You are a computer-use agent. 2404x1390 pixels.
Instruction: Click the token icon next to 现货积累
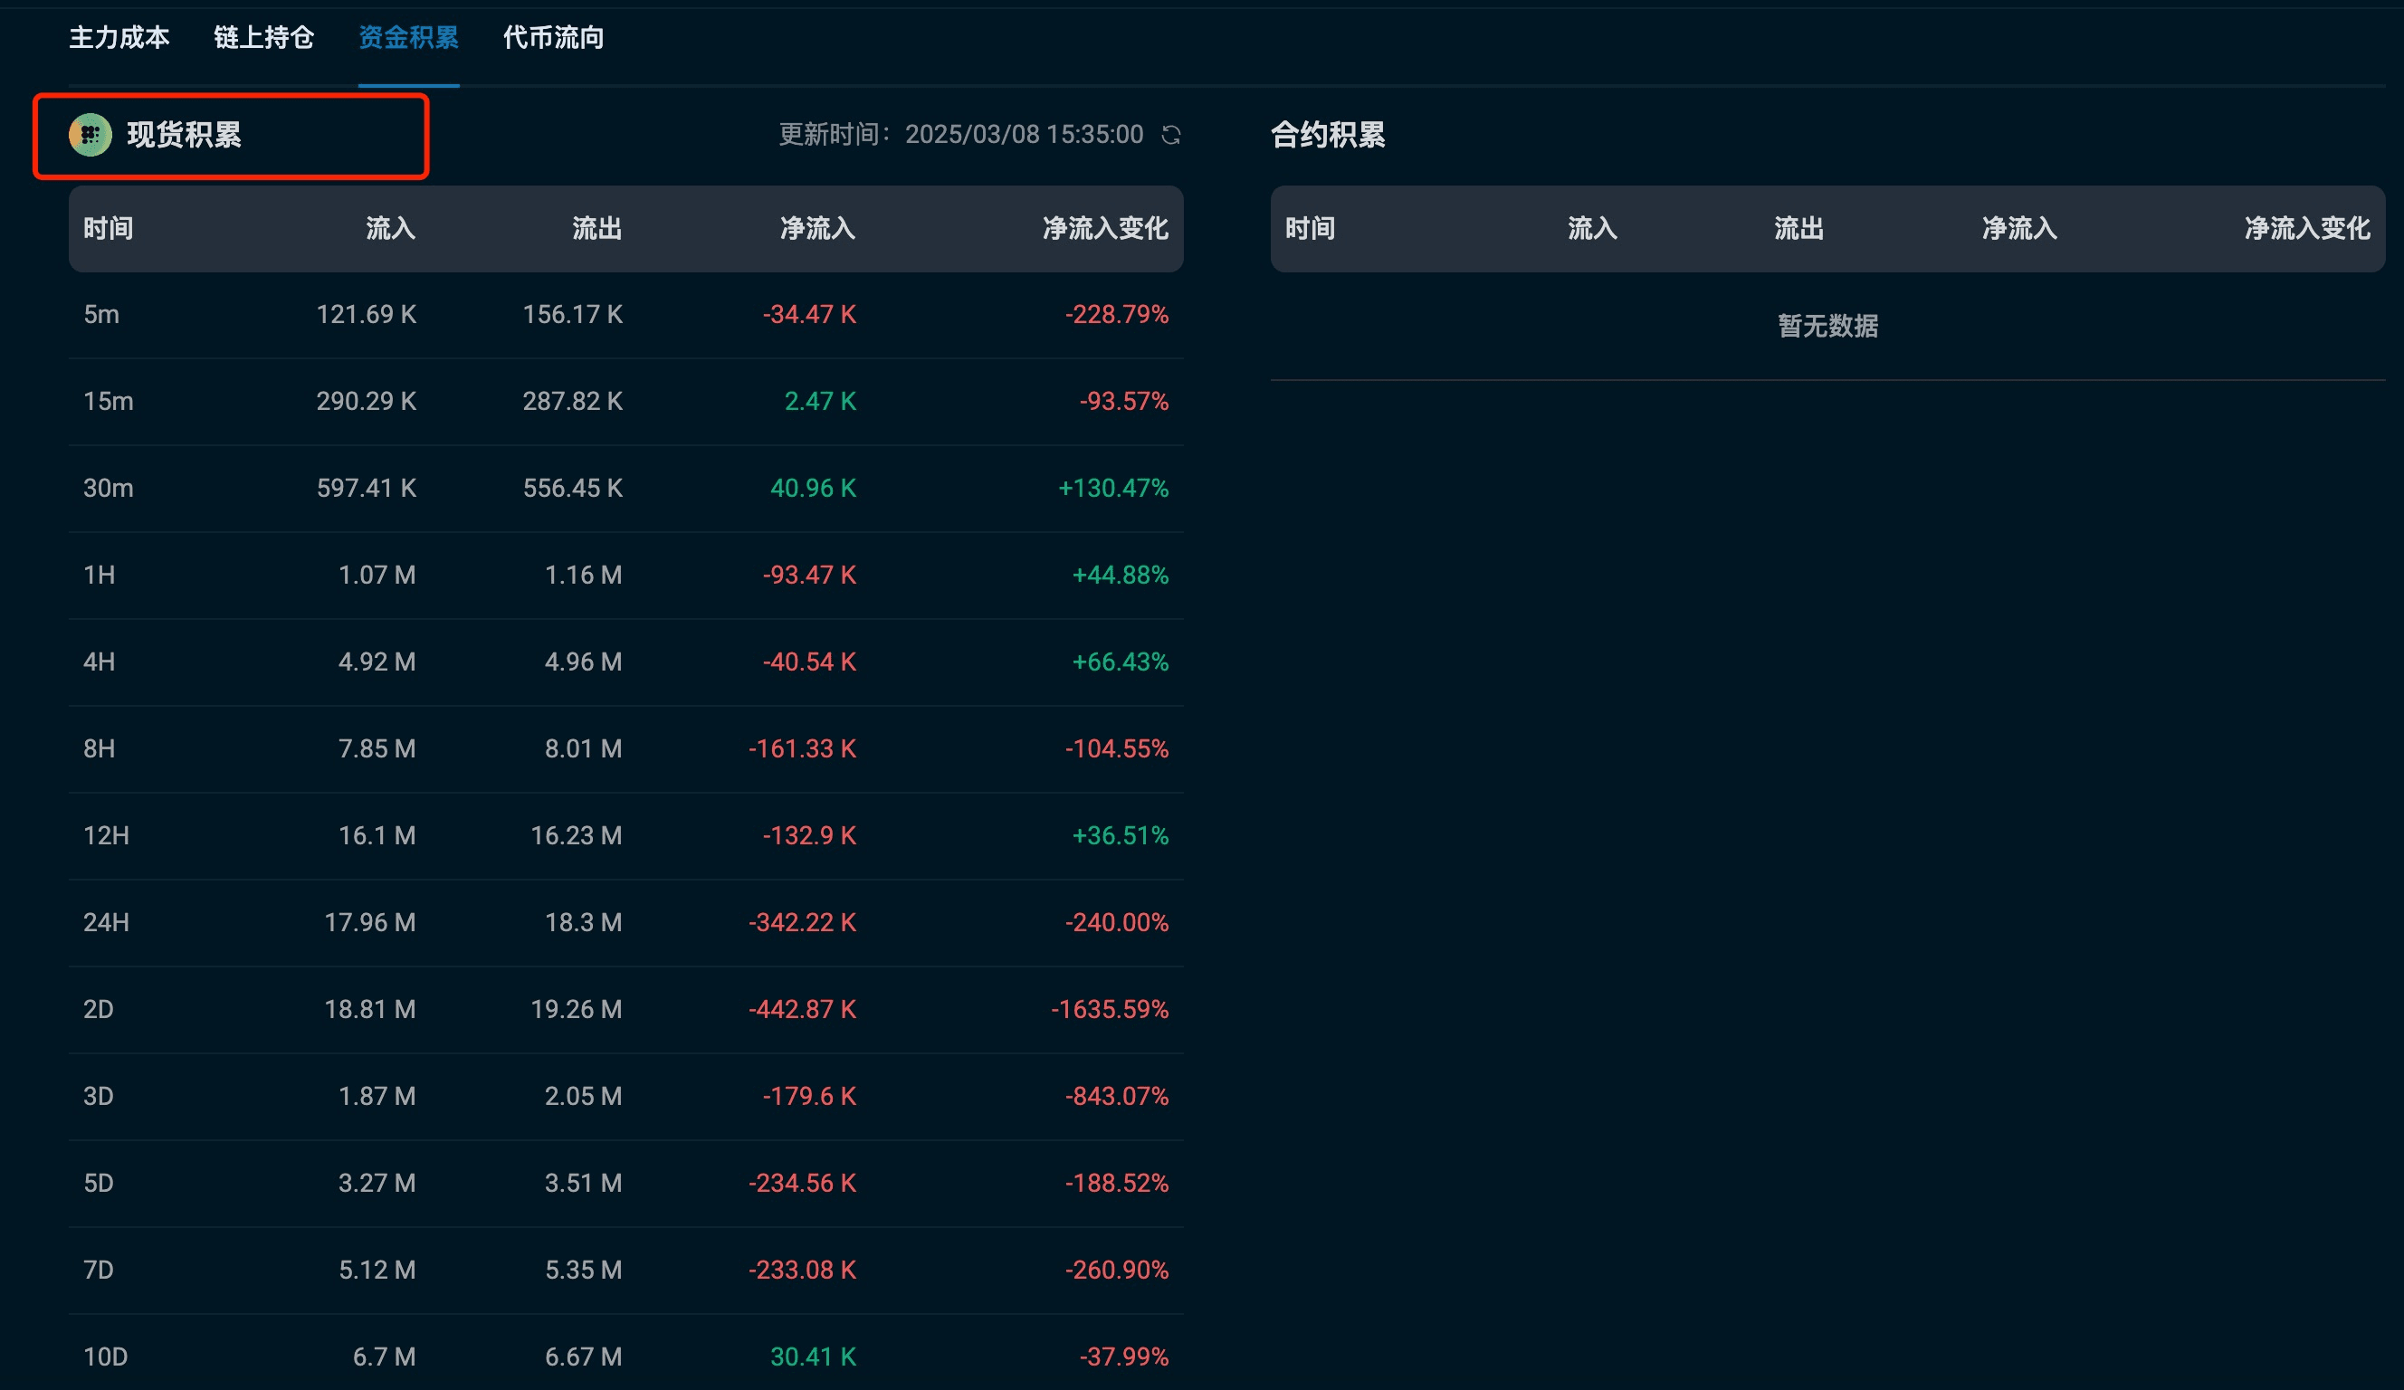pos(91,135)
